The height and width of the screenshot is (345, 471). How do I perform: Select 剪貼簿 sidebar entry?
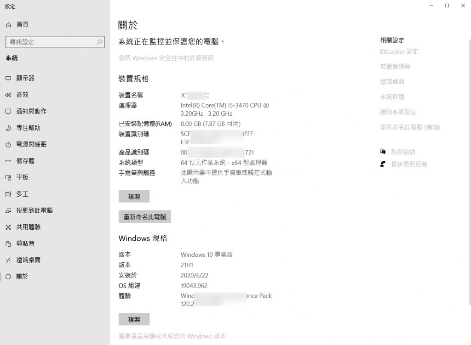55,243
